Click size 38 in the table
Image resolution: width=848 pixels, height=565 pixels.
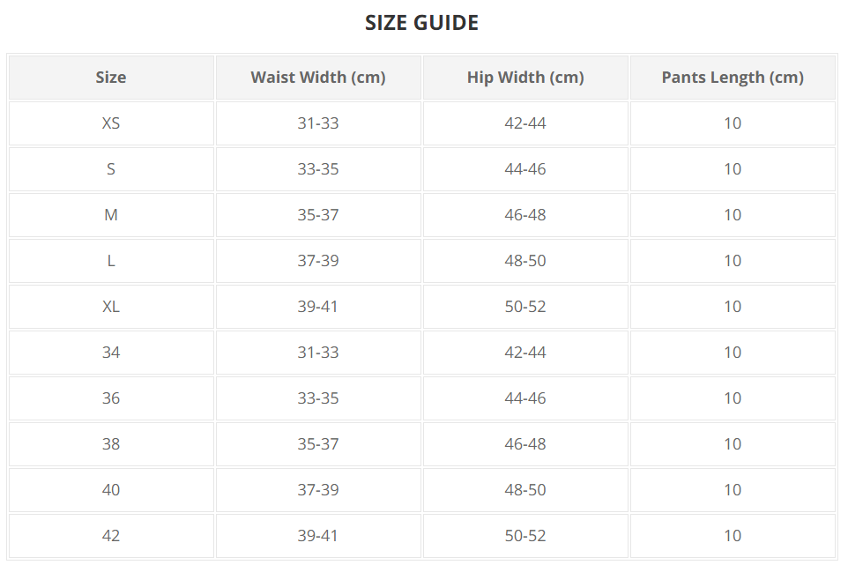coord(111,444)
